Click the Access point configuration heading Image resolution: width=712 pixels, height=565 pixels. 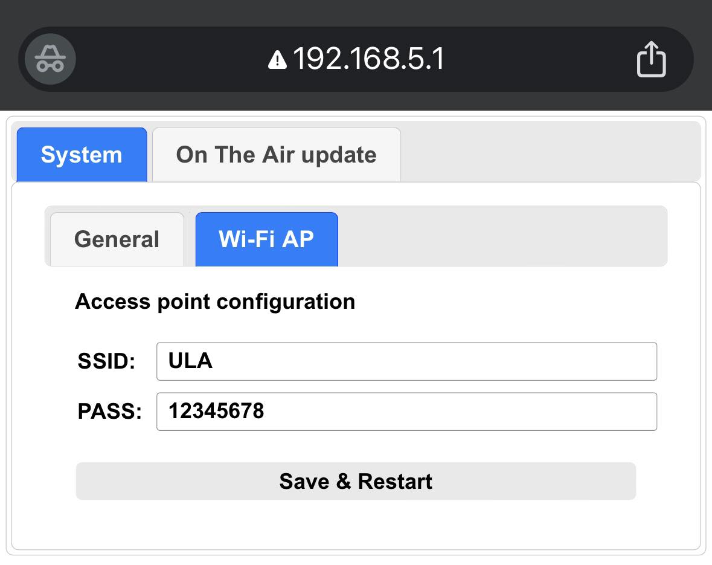pyautogui.click(x=215, y=302)
